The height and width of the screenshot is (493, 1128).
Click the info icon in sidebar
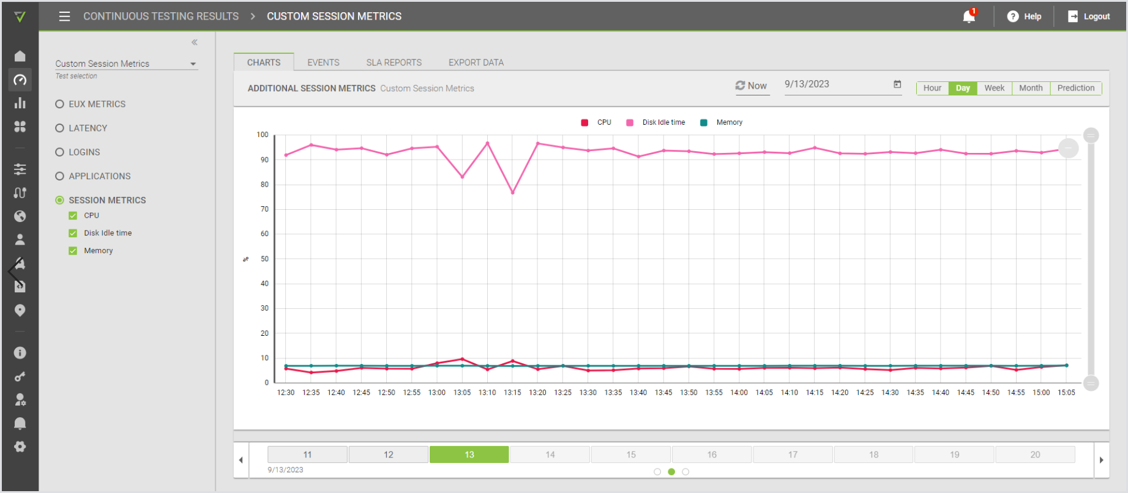point(20,353)
